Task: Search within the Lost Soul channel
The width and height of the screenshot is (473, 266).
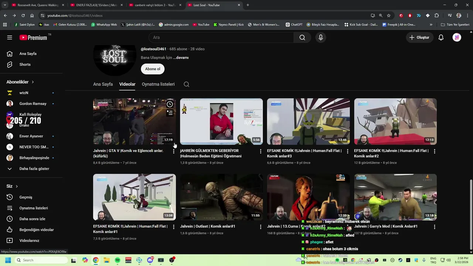Action: pos(187,84)
